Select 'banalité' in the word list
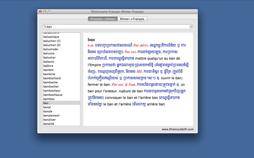This screenshot has height=158, width=254. point(61,124)
